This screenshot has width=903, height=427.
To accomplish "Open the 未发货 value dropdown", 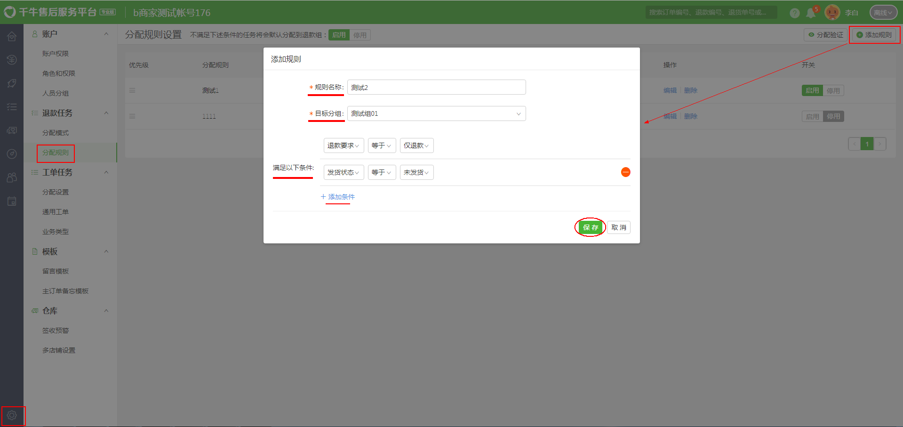I will pos(416,172).
